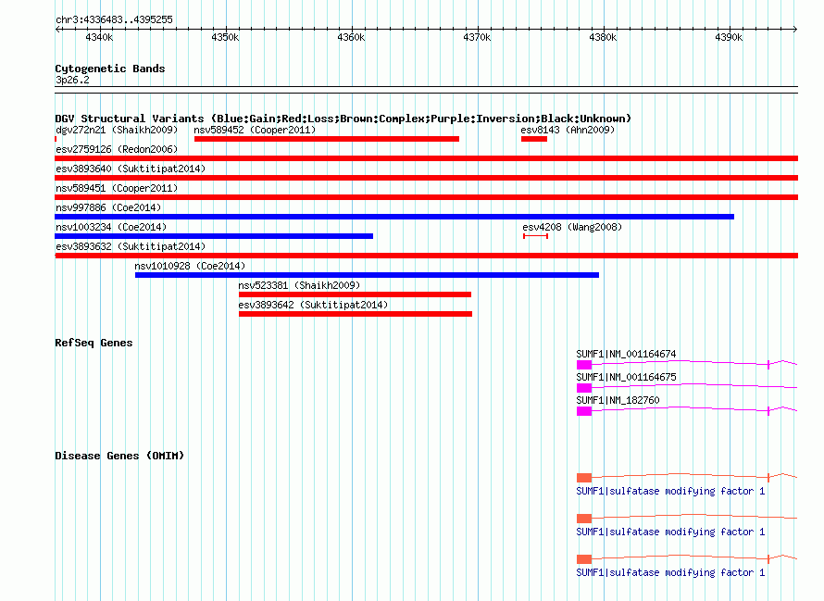824x601 pixels.
Task: Click the nsv589451 (Cooper2011) label
Action: tap(117, 188)
